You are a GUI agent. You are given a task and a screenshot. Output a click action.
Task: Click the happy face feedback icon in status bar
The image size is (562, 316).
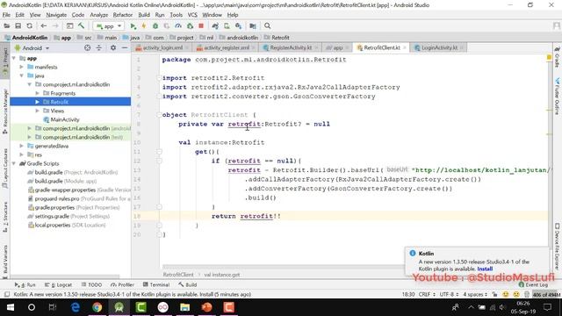click(x=506, y=294)
